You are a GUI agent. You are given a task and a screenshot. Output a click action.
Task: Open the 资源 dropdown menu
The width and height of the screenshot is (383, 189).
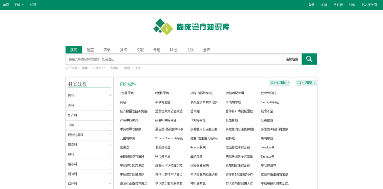point(35,5)
